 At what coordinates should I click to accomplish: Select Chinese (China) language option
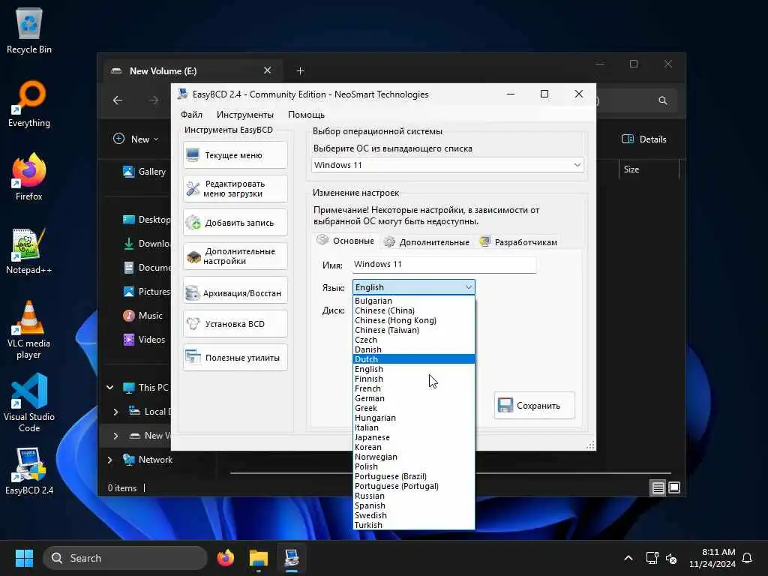[414, 310]
